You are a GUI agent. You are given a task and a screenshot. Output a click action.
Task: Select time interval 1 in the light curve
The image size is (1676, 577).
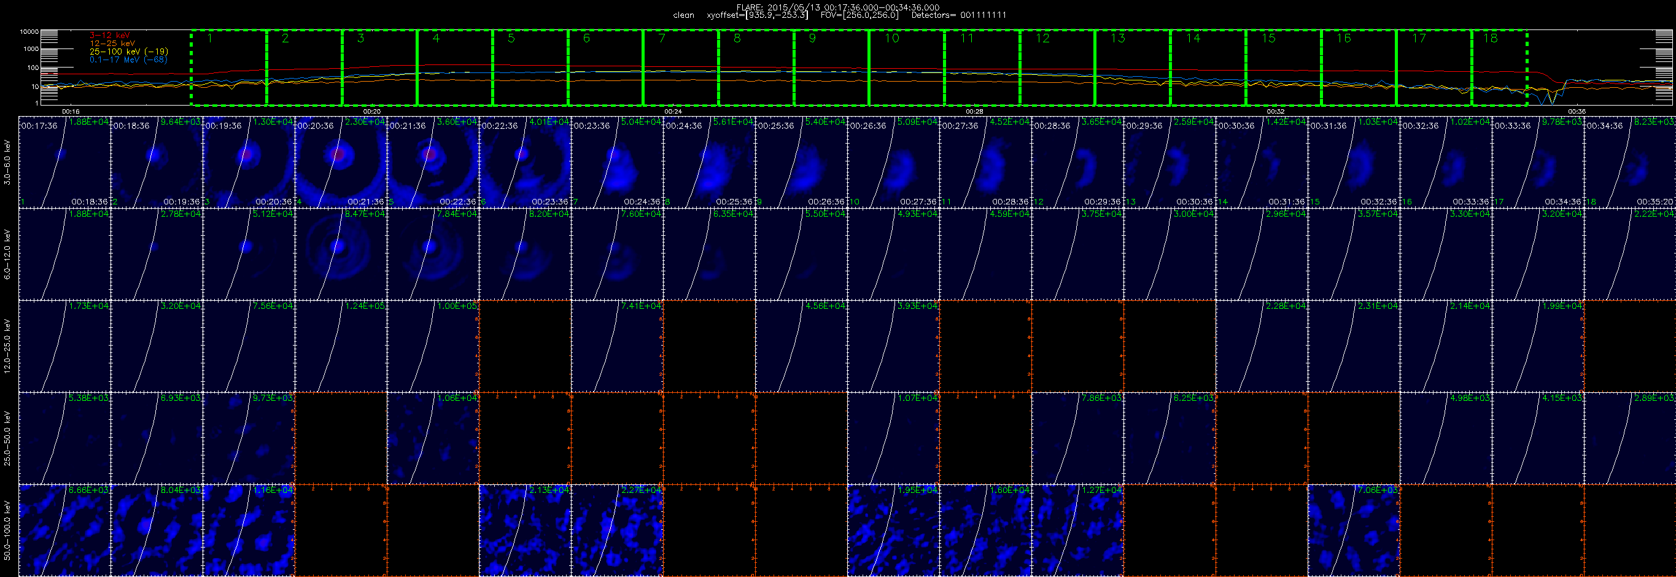click(x=228, y=67)
